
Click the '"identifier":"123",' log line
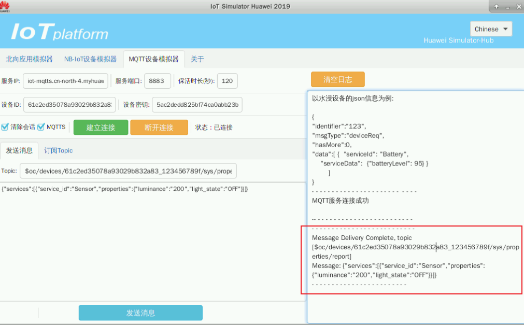339,126
